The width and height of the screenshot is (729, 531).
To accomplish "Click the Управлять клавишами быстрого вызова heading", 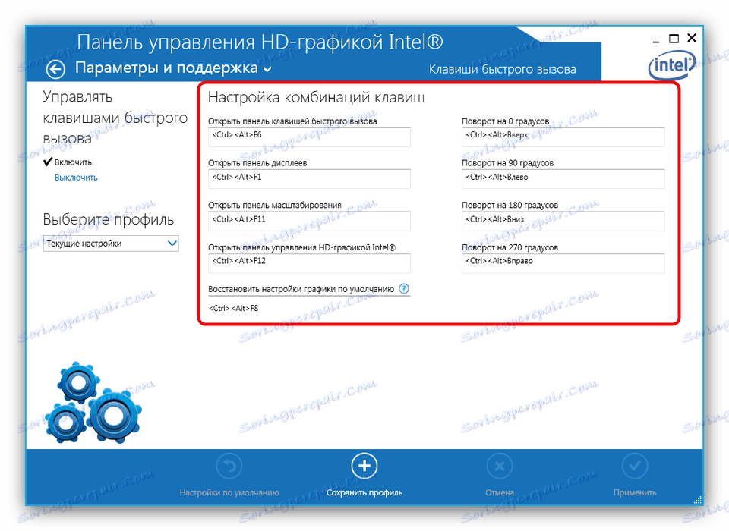I will tap(115, 118).
